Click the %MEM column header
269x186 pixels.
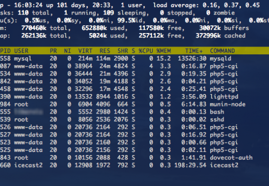click(x=163, y=51)
